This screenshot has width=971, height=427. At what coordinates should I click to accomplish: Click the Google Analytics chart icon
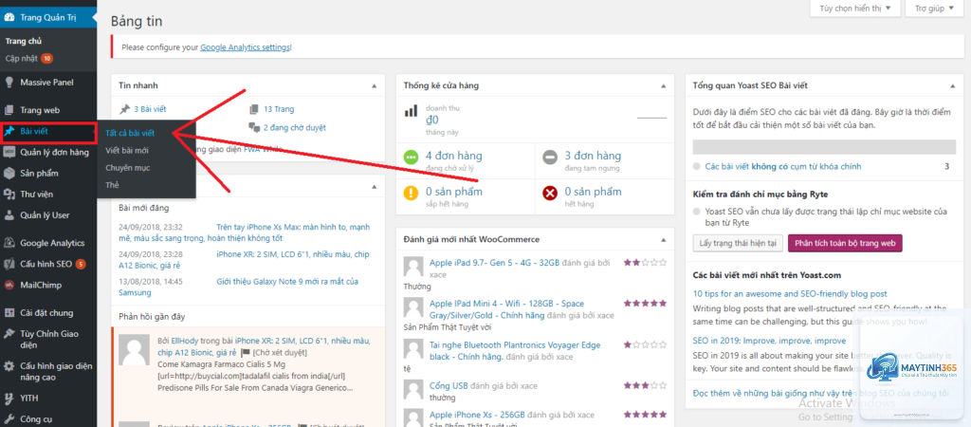coord(9,243)
